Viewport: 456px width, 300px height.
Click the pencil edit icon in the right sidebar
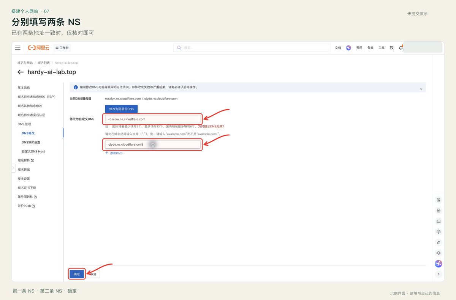click(x=439, y=242)
